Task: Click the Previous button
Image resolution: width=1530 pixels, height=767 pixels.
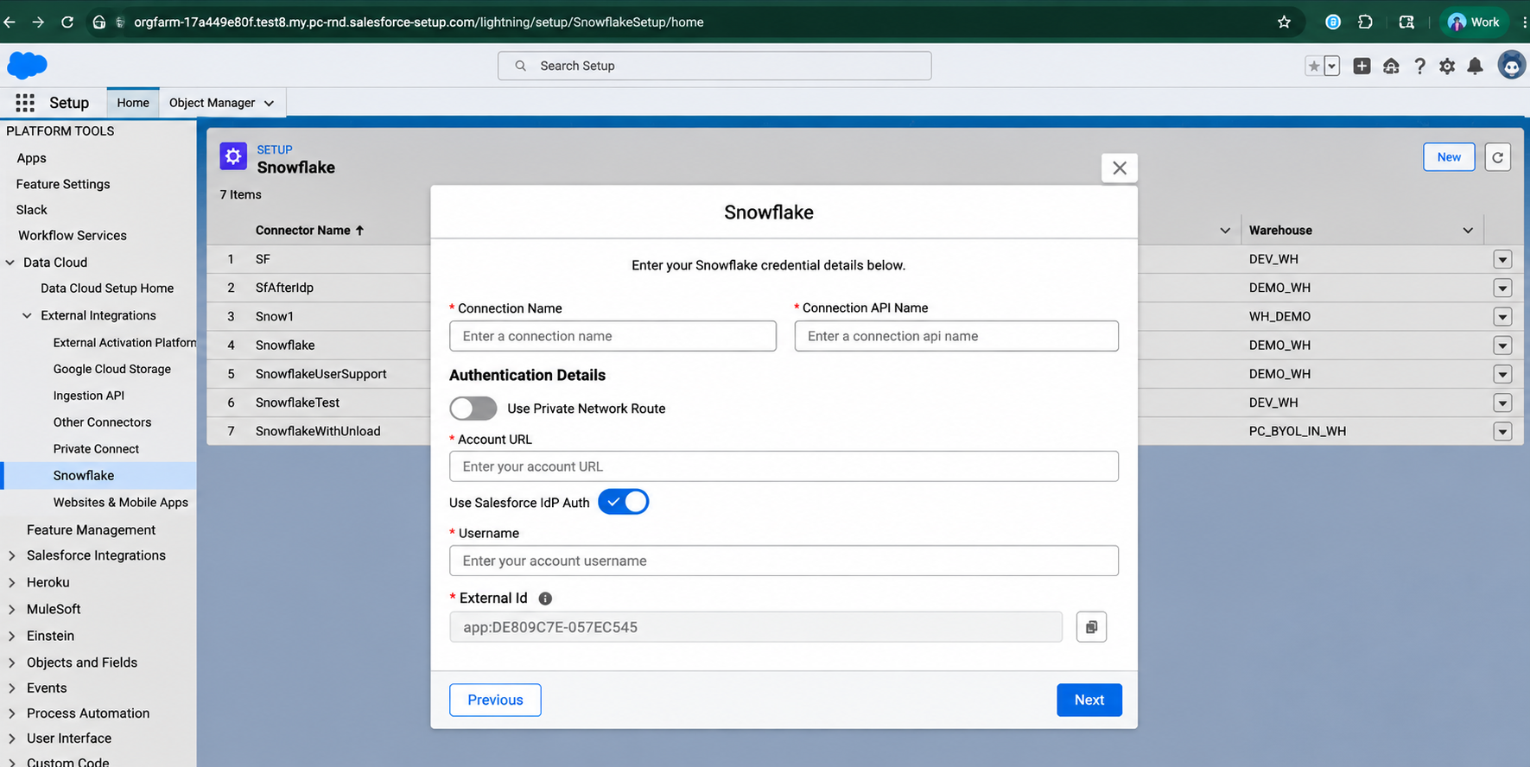Action: (x=495, y=700)
